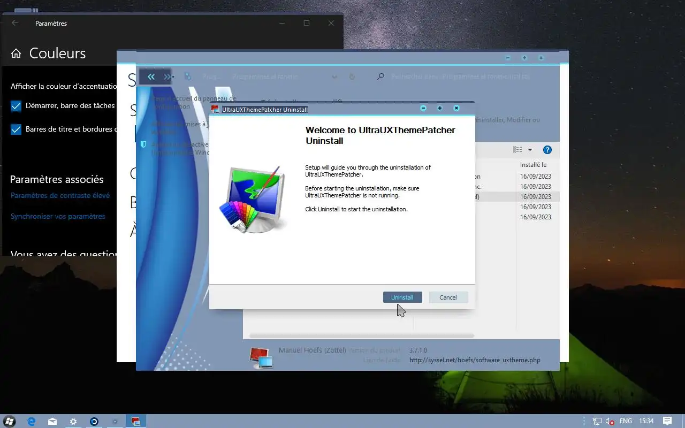Select the last 16/09/2023 row
The image size is (685, 428).
tap(536, 217)
